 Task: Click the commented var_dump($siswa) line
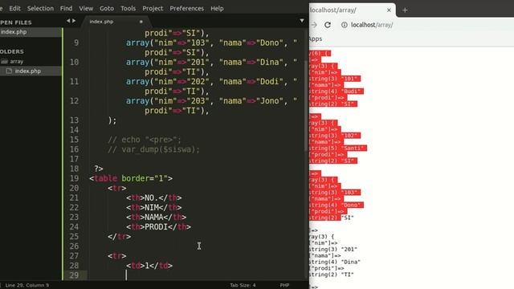pos(153,149)
